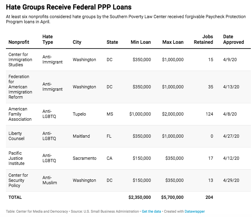The width and height of the screenshot is (252, 217).
Task: Click the City column header
Action: coord(77,42)
